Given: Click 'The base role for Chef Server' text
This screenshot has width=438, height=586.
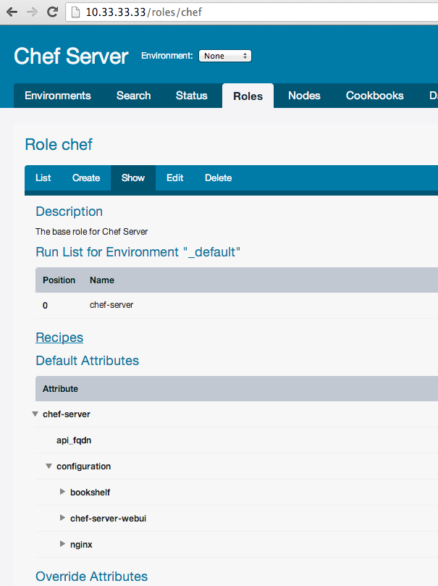Looking at the screenshot, I should [x=91, y=232].
